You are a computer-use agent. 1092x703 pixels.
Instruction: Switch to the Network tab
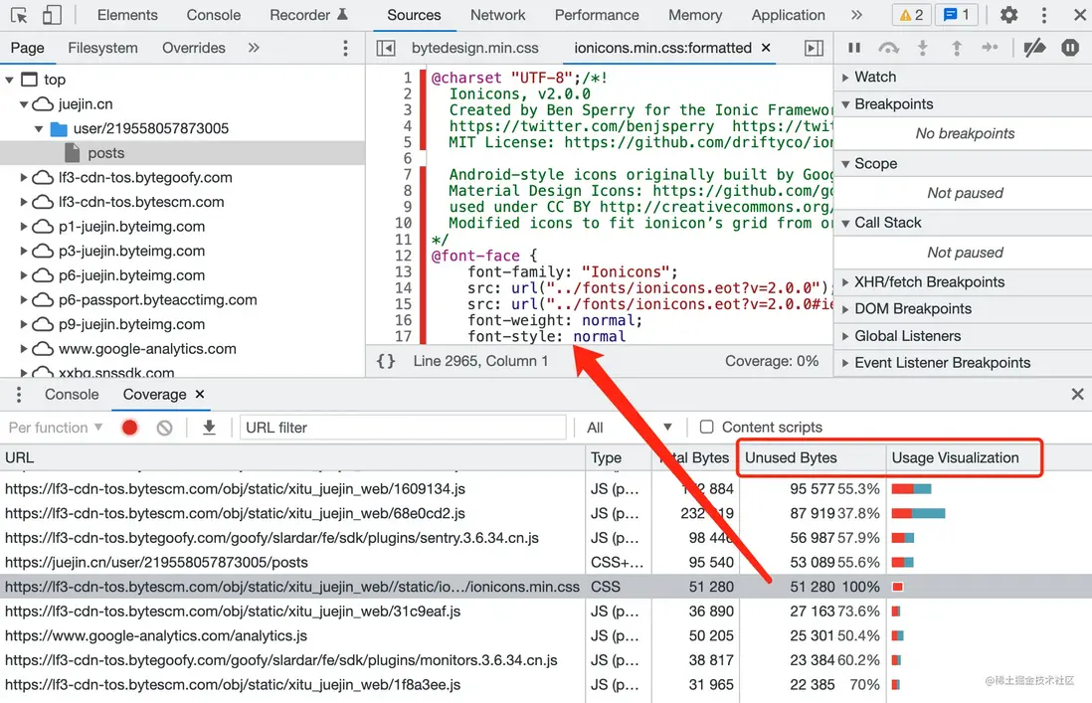pyautogui.click(x=497, y=15)
